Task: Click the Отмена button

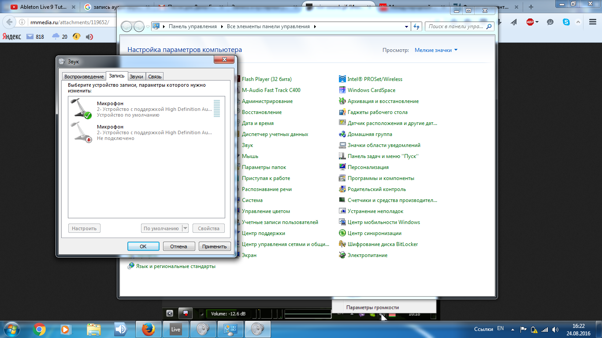Action: 179,246
